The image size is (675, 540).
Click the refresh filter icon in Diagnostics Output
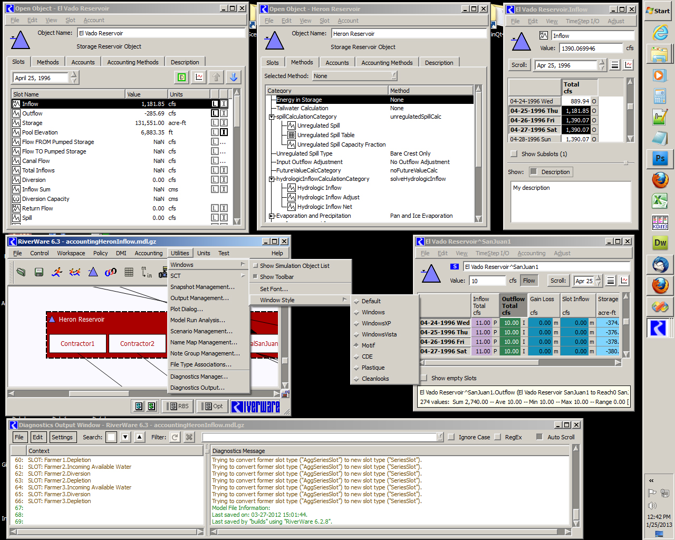175,437
